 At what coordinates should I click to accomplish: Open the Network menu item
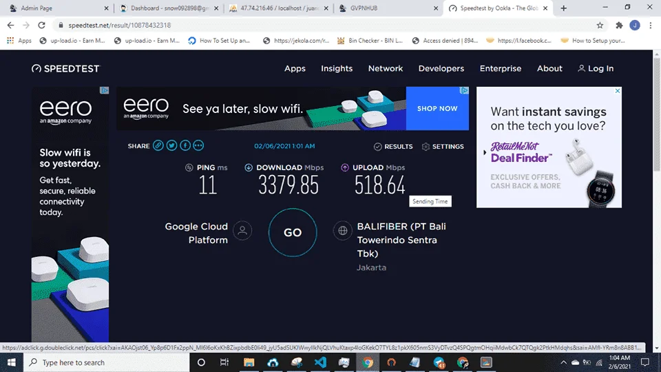pos(386,68)
